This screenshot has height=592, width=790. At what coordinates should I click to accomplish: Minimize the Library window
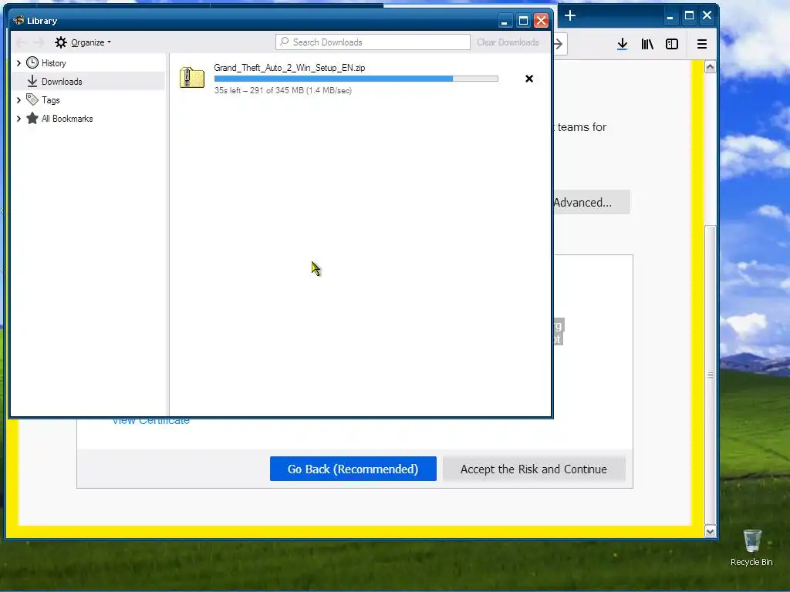tap(505, 21)
